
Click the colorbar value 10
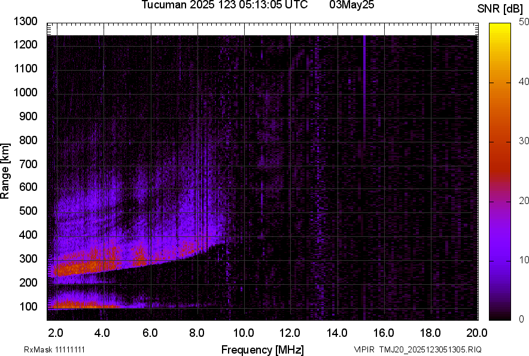pos(524,260)
